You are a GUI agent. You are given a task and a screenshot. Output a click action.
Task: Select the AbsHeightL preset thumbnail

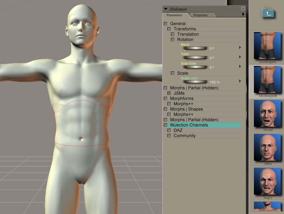click(x=267, y=46)
